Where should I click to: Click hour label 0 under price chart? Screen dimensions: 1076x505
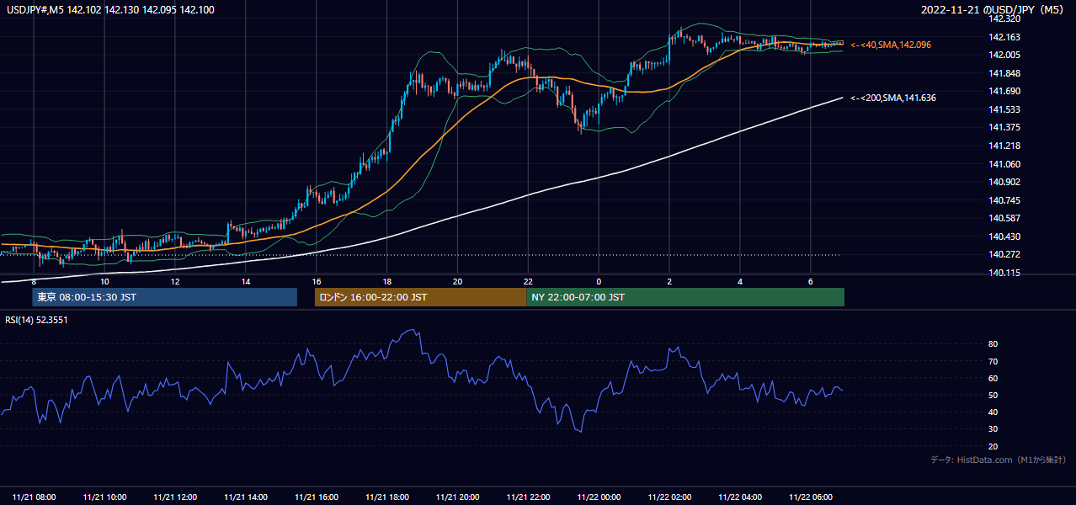599,281
